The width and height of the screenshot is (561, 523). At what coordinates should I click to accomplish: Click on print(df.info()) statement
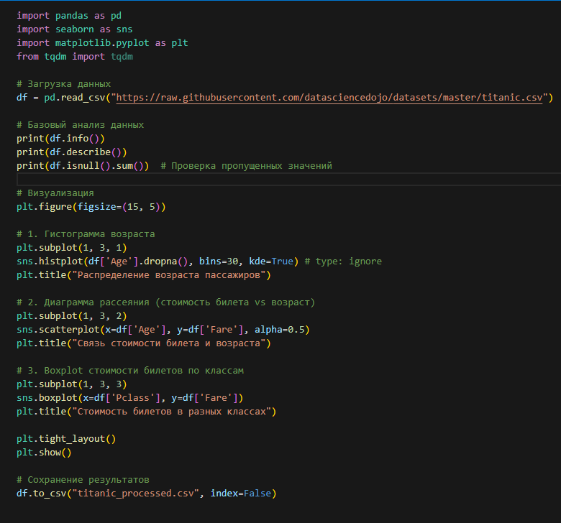60,139
